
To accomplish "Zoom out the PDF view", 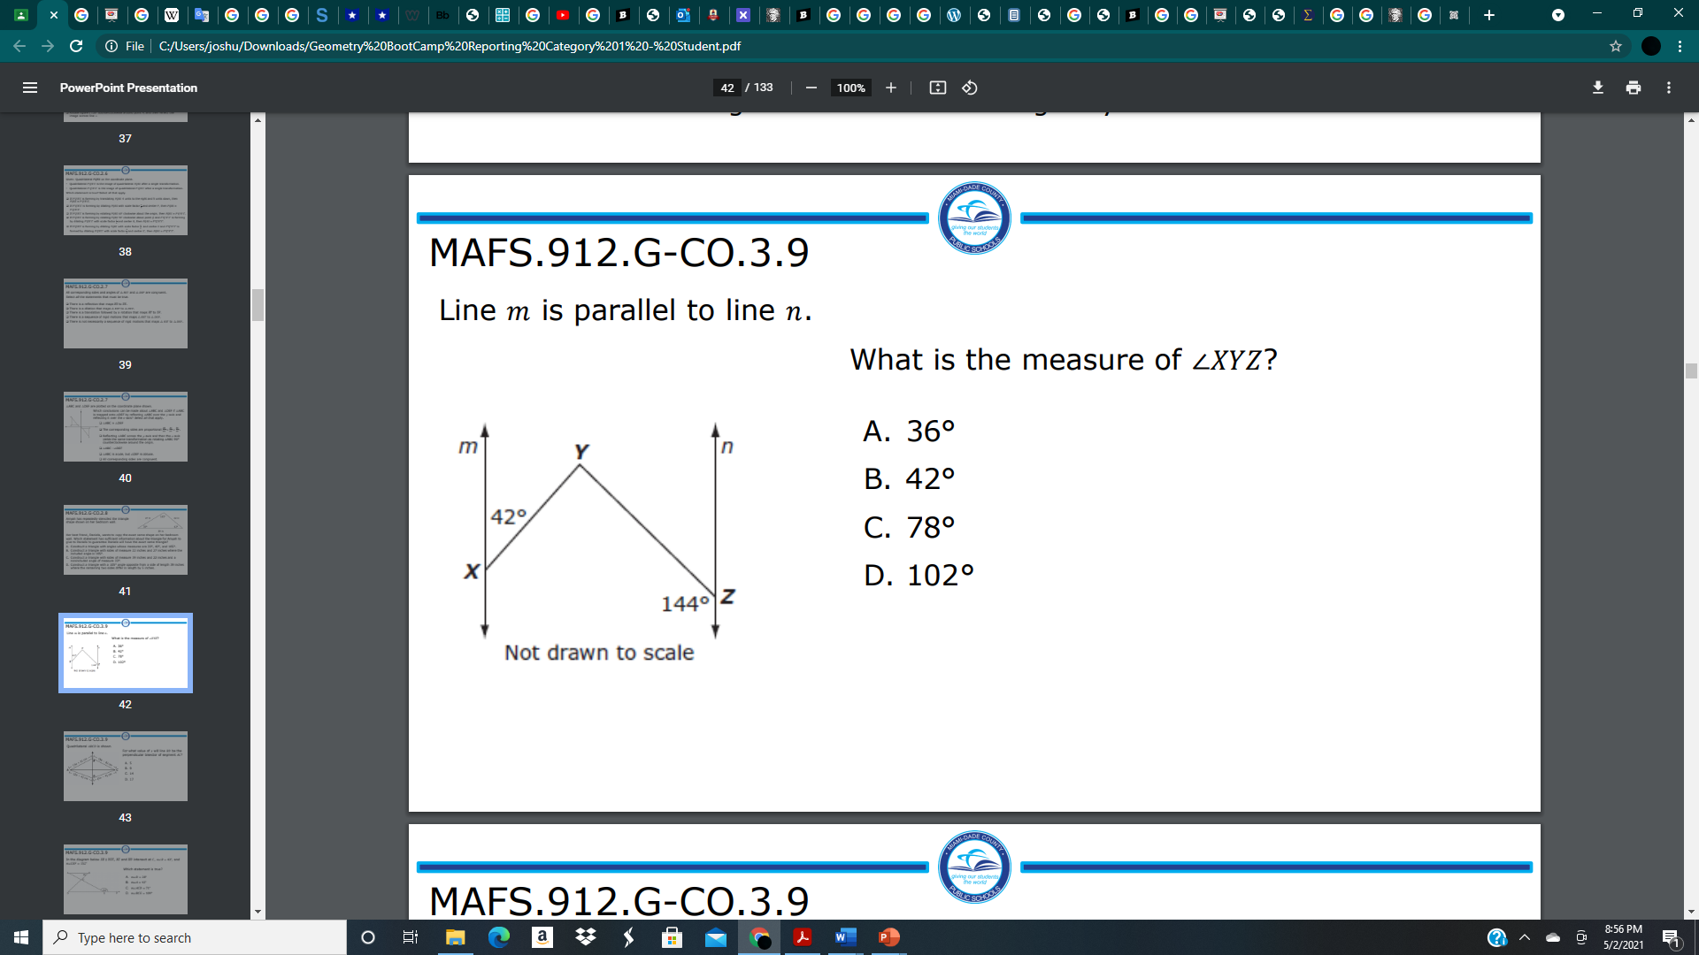I will coord(811,88).
